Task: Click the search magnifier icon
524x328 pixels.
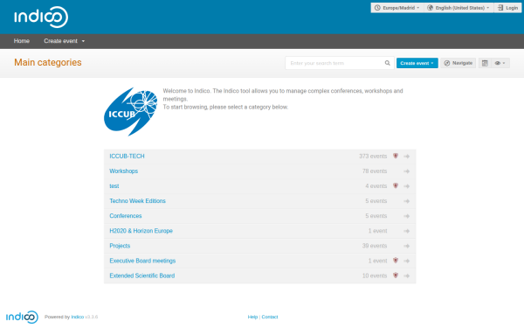Action: [387, 63]
